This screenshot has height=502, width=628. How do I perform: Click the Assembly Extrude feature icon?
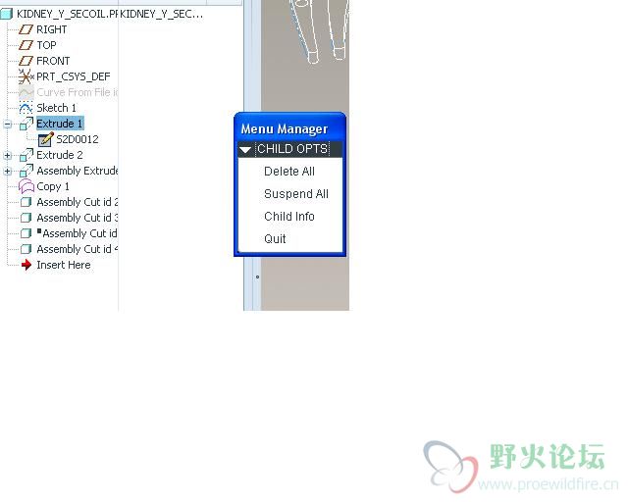coord(26,171)
